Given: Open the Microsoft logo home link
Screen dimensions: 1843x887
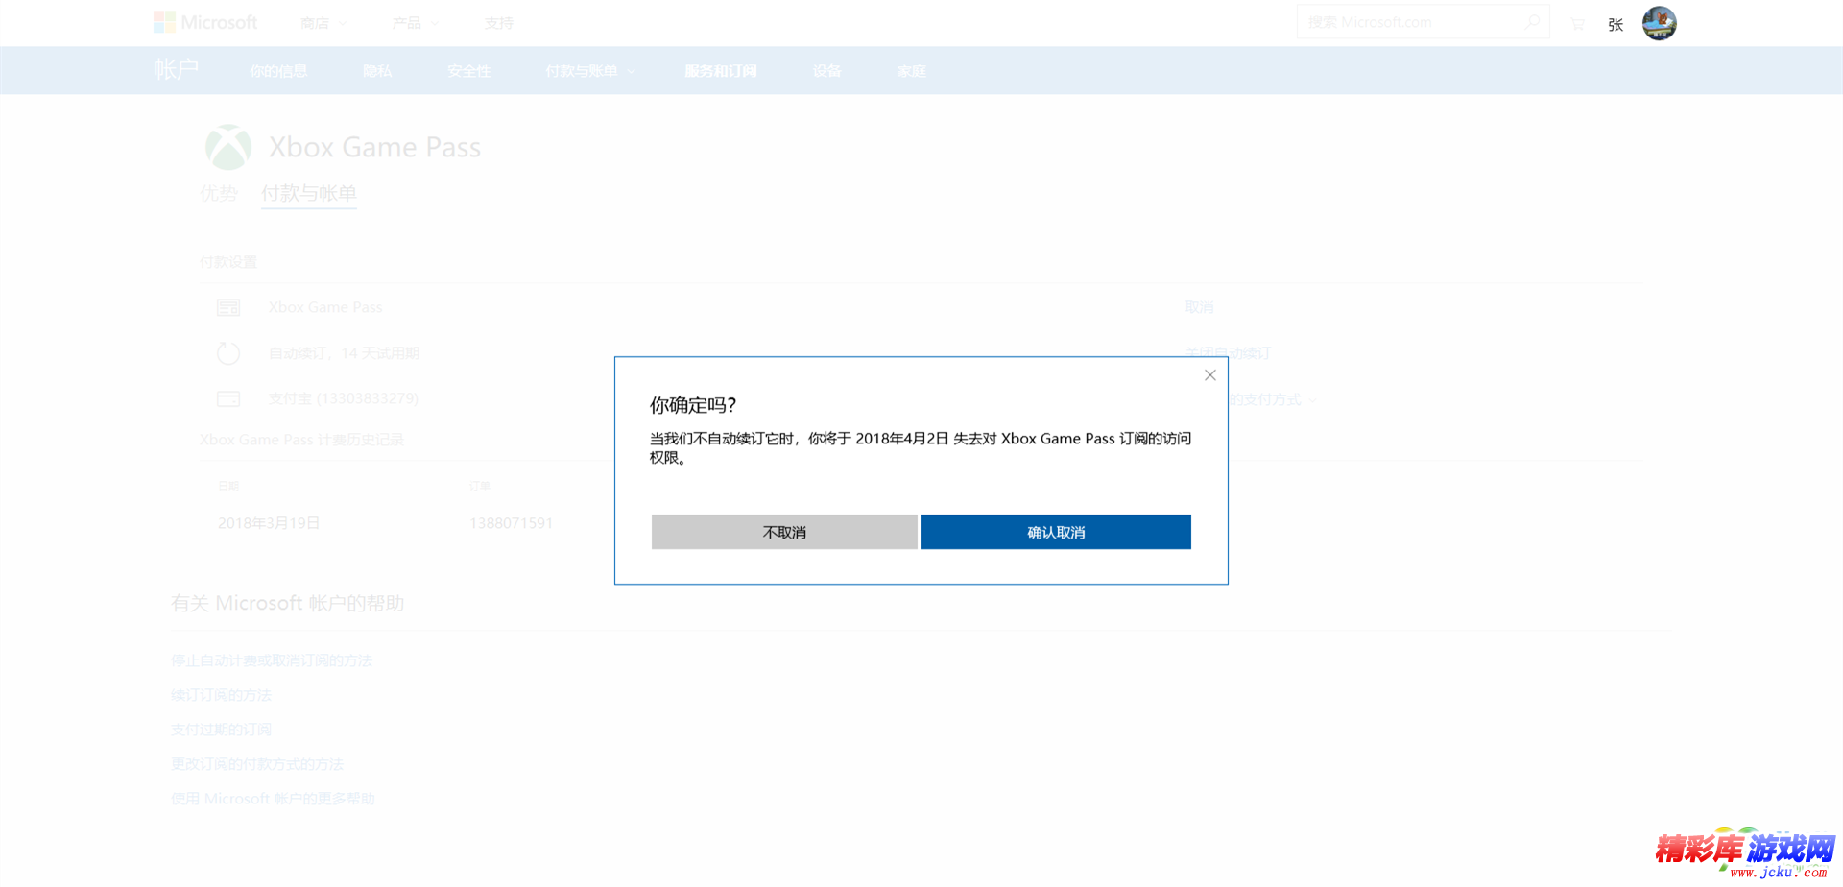Looking at the screenshot, I should point(205,22).
